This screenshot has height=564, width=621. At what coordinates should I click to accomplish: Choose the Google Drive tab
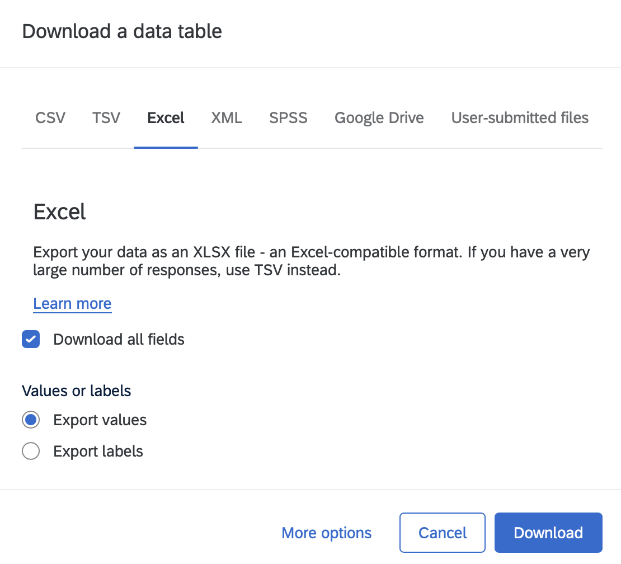[379, 118]
